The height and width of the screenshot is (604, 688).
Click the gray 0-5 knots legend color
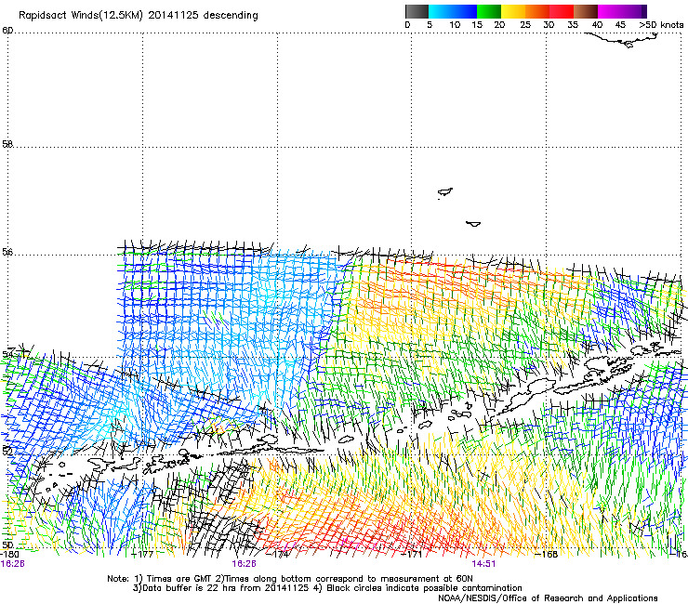417,11
